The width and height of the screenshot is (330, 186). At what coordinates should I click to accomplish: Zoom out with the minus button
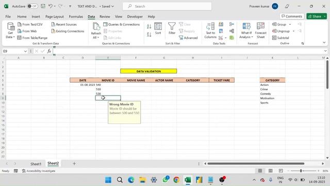click(288, 171)
